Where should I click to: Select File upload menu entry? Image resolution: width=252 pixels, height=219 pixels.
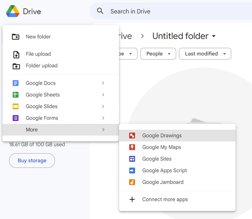[x=61, y=54]
